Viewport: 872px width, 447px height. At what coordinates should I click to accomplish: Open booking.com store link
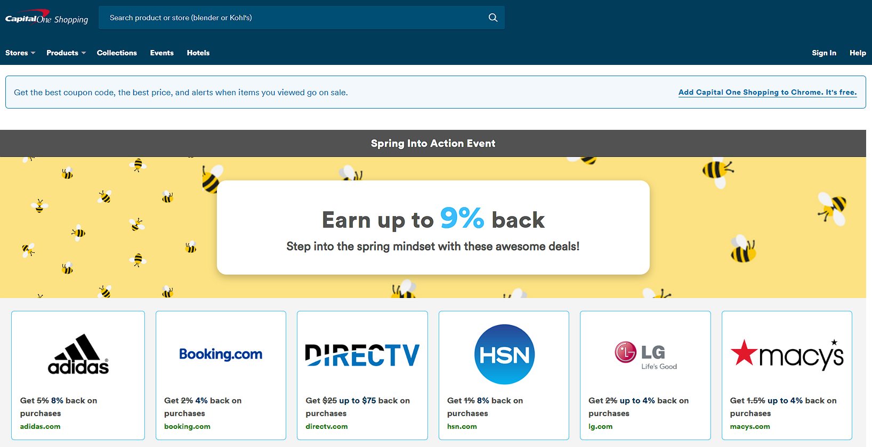pos(187,426)
